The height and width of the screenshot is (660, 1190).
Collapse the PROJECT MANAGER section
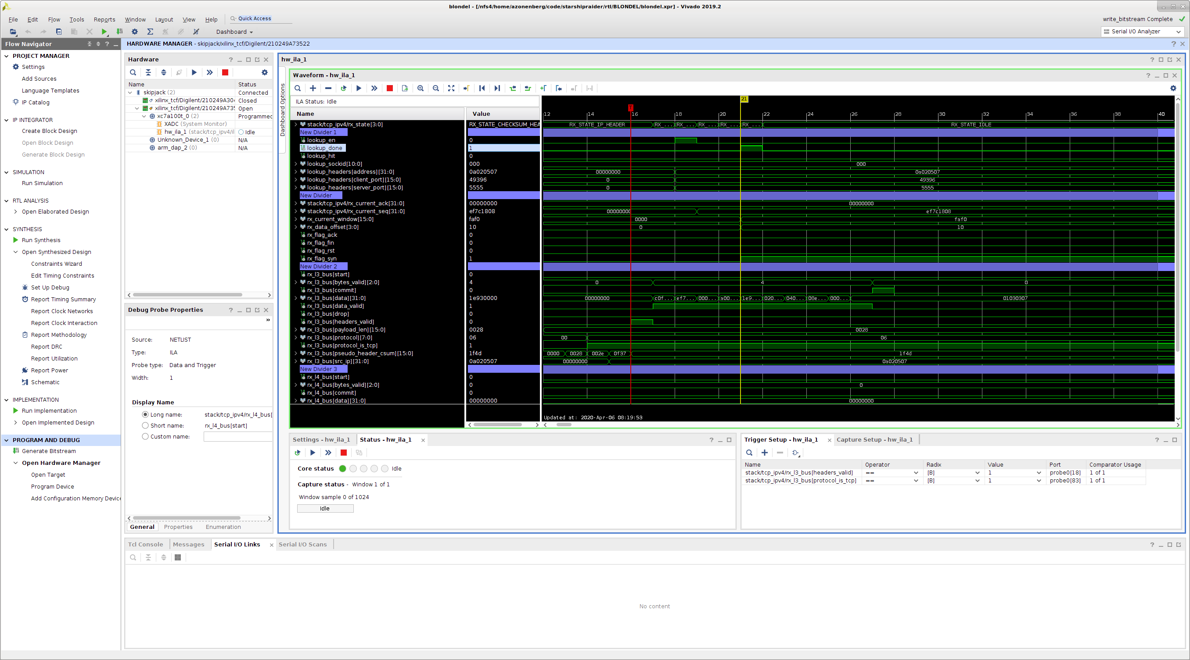7,56
